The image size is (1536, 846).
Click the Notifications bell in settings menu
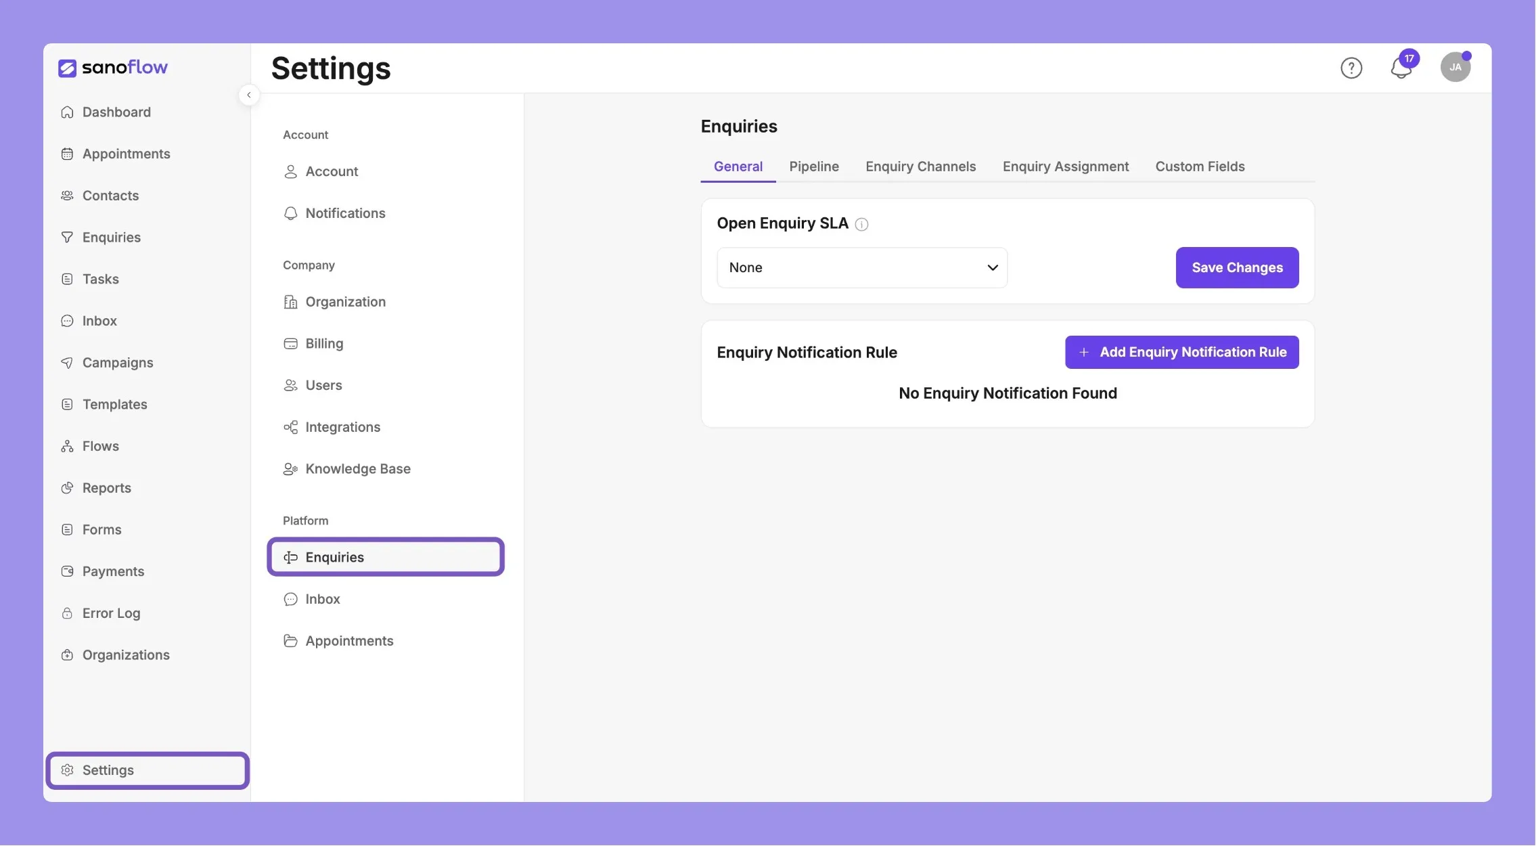tap(290, 213)
